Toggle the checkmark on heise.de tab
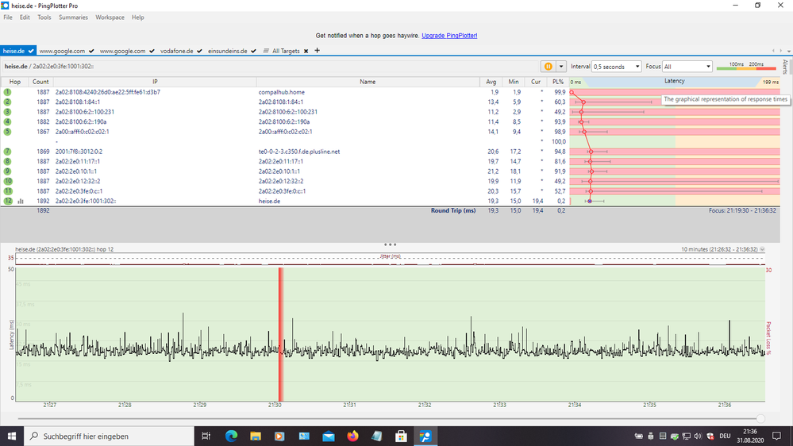 pyautogui.click(x=32, y=51)
